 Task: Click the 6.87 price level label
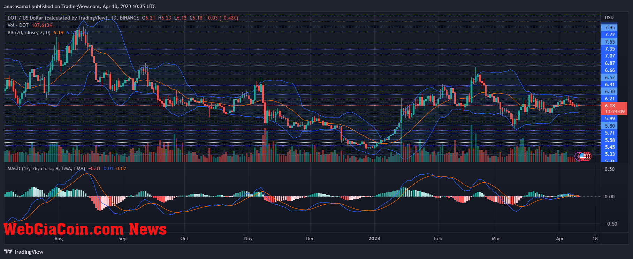(610, 63)
